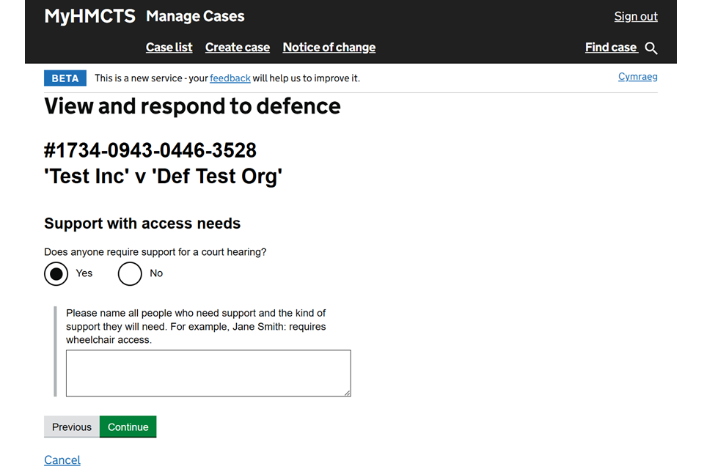Click the BETA phase tag

[x=65, y=78]
